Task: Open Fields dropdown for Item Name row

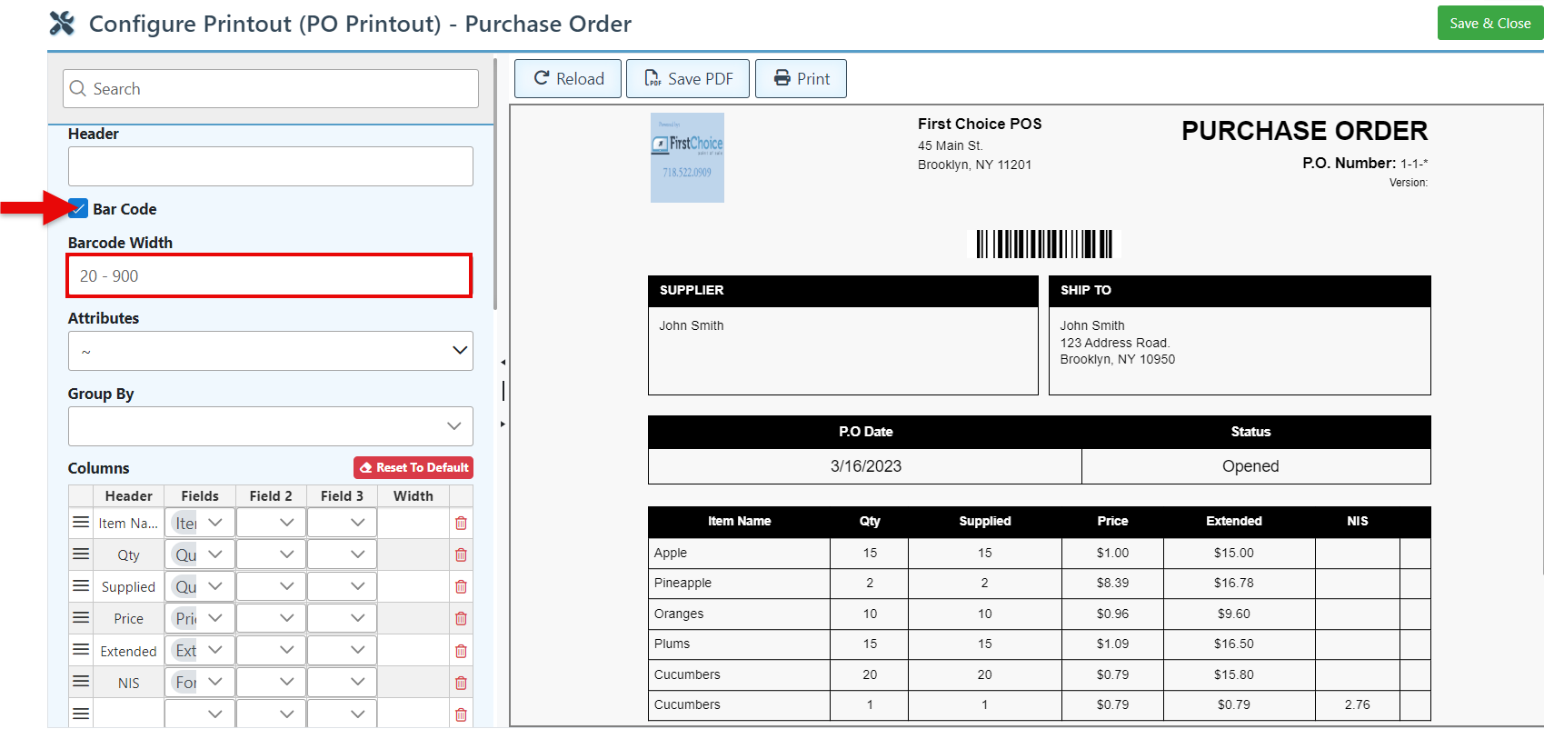Action: pyautogui.click(x=214, y=523)
